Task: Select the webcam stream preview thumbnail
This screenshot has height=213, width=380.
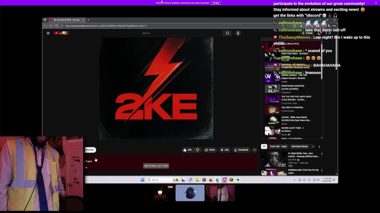Action: pos(220,193)
